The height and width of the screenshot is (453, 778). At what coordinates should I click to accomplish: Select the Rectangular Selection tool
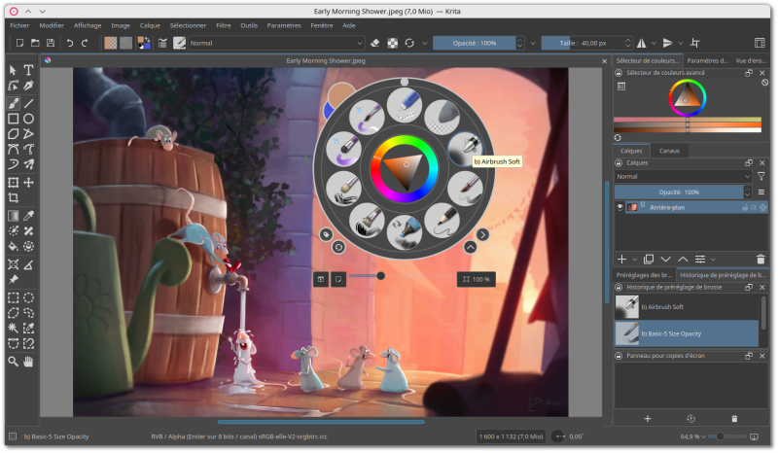[x=14, y=297]
